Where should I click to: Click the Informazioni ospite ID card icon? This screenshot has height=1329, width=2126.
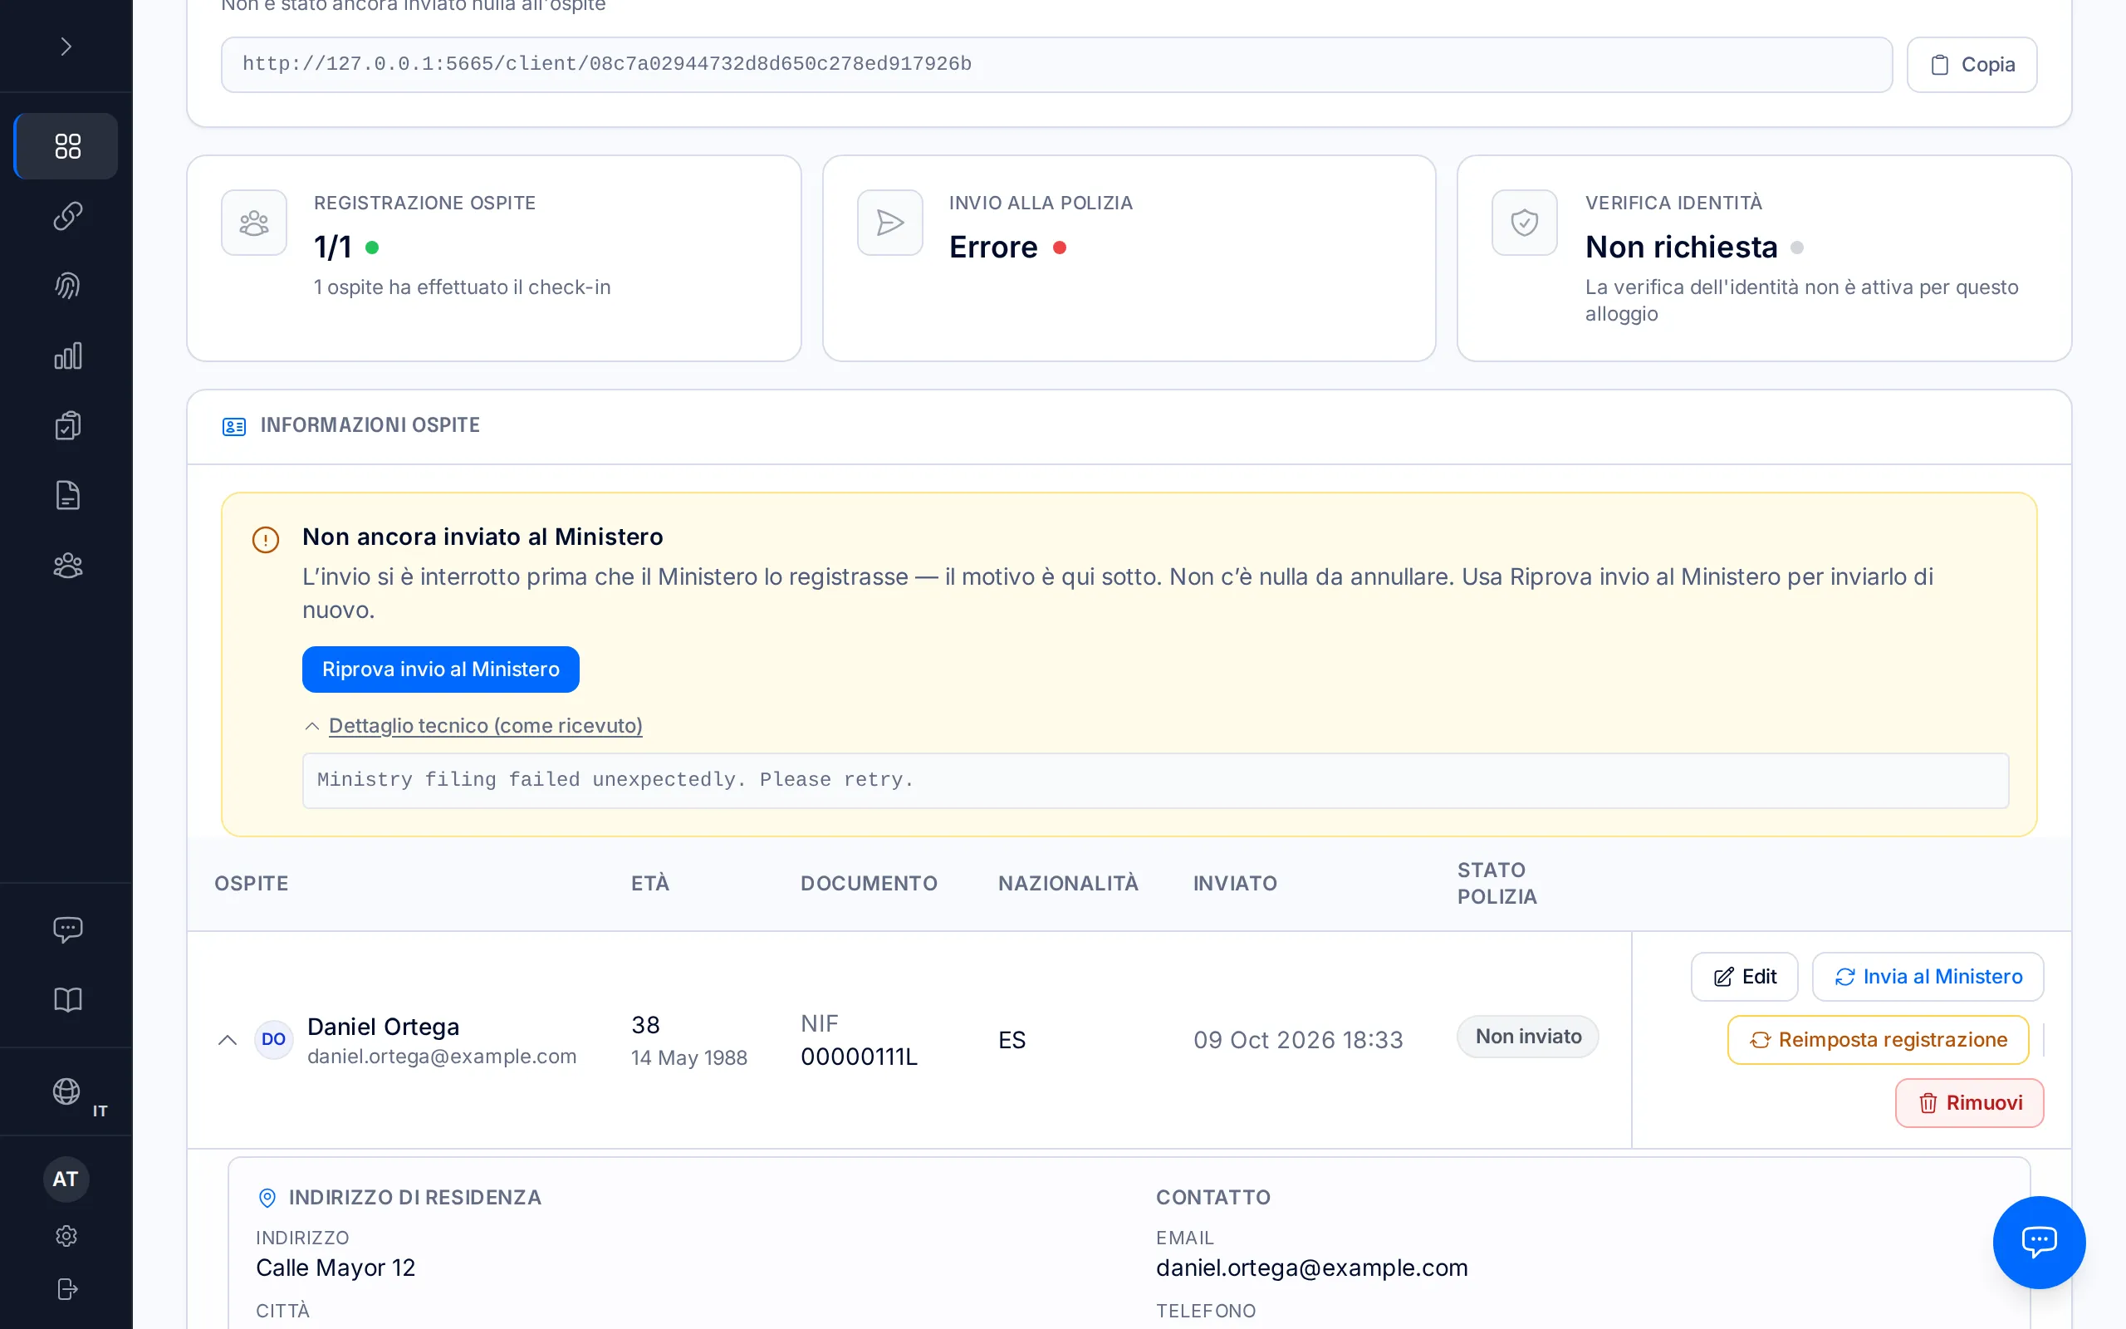point(233,426)
